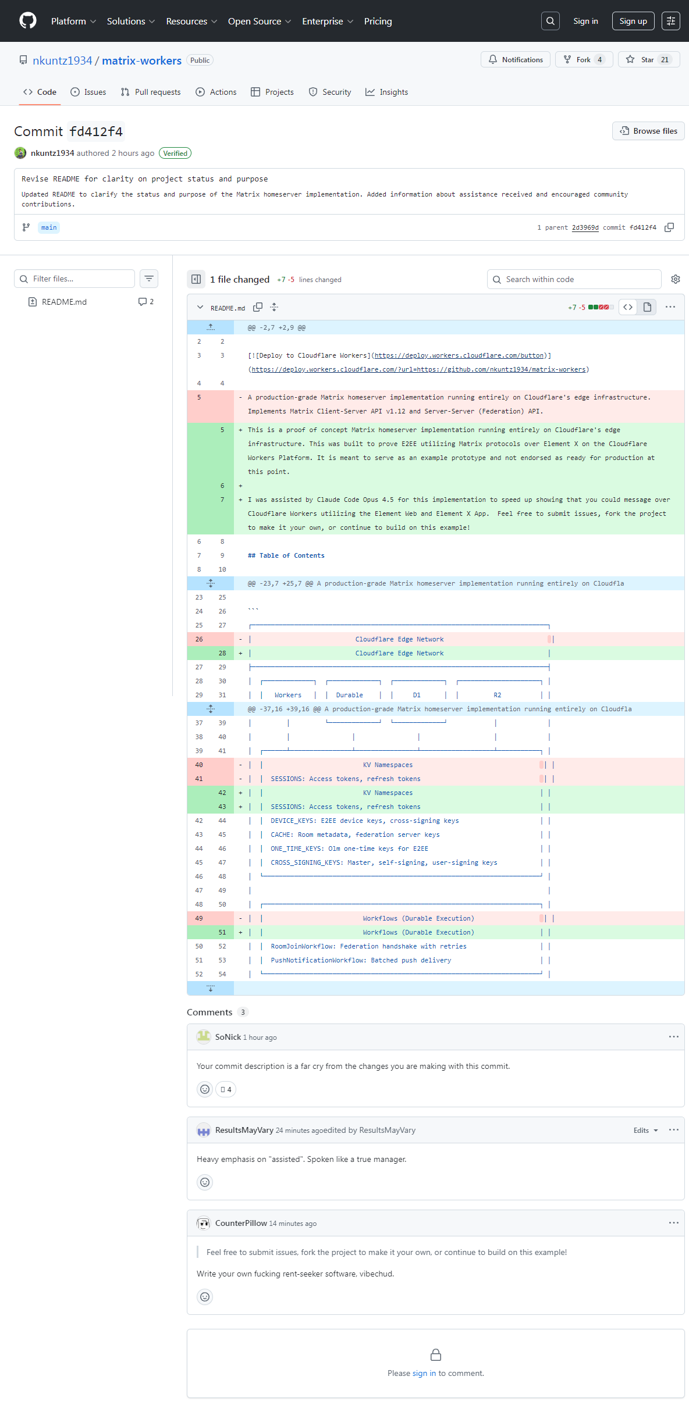Open Edits history dropdown on comment
689x1412 pixels.
(645, 1131)
